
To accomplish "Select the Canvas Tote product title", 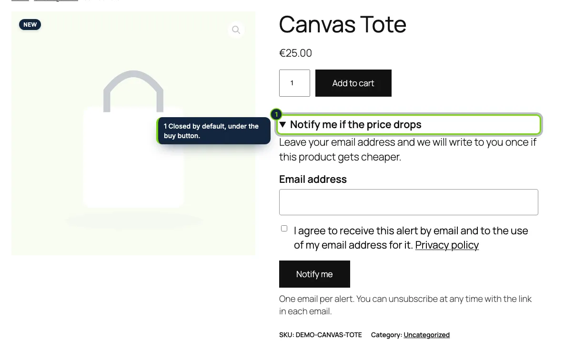I will tap(343, 24).
